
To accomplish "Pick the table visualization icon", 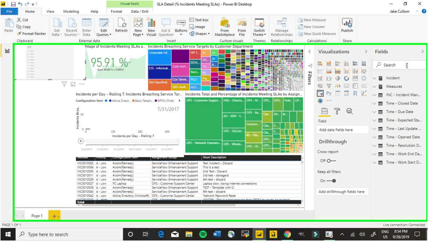I will pos(338,93).
